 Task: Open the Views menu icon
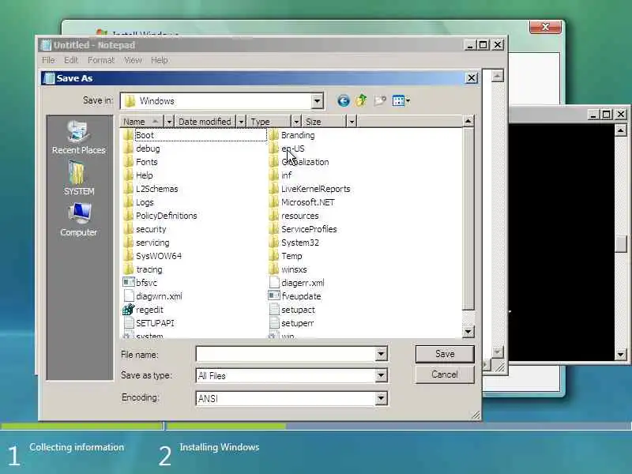pos(401,101)
